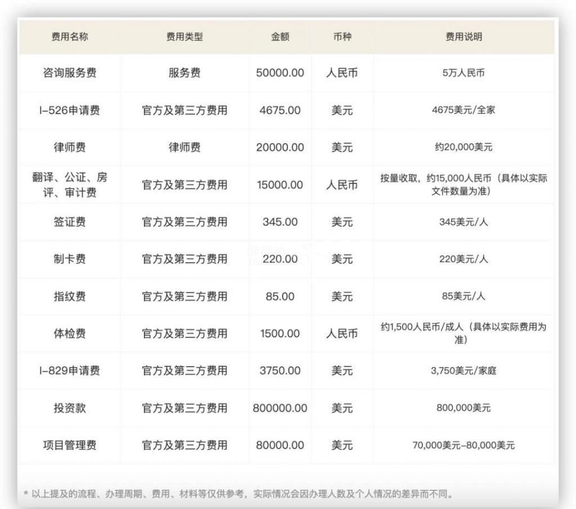Click the 体检费 row label

(x=69, y=333)
